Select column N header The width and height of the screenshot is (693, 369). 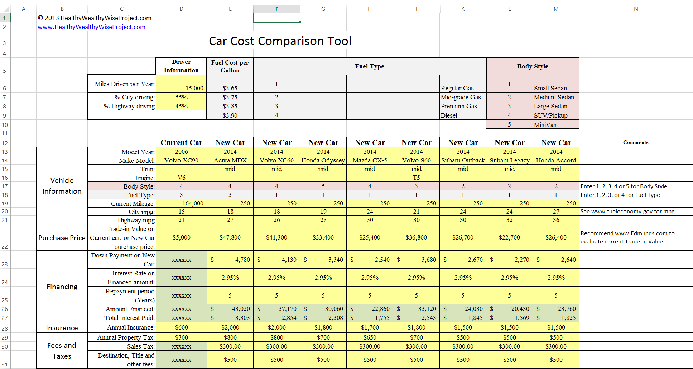636,8
